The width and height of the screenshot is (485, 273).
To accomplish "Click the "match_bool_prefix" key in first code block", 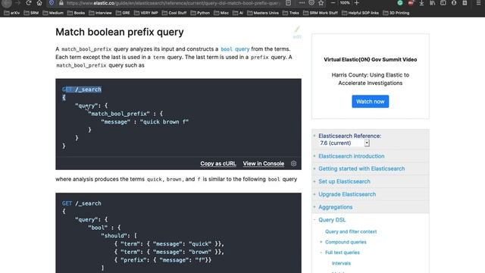I will (x=119, y=114).
